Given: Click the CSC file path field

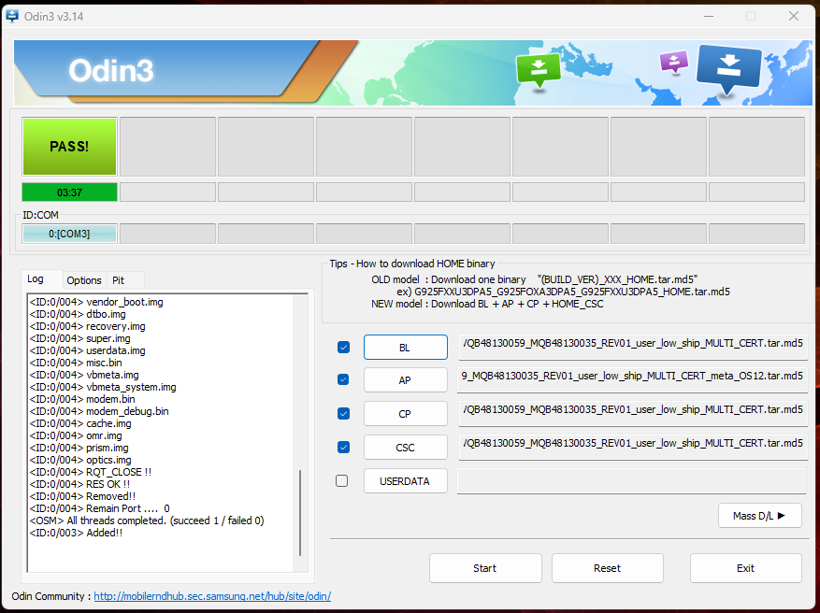Looking at the screenshot, I should point(633,447).
